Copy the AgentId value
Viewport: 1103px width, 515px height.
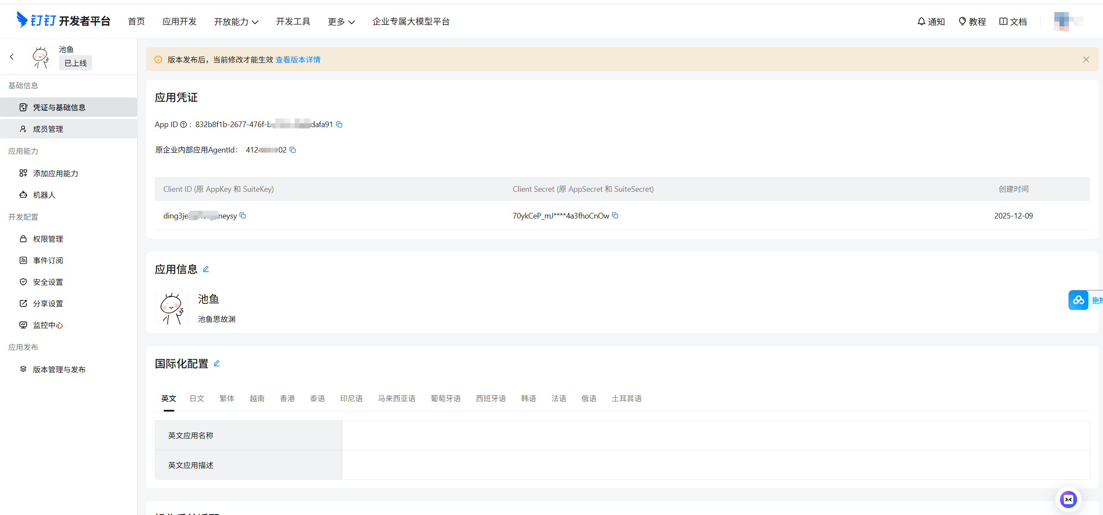pos(293,150)
